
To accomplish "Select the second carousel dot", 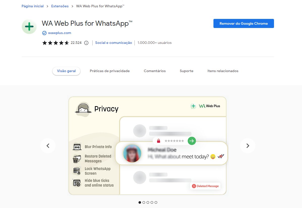I will point(144,202).
